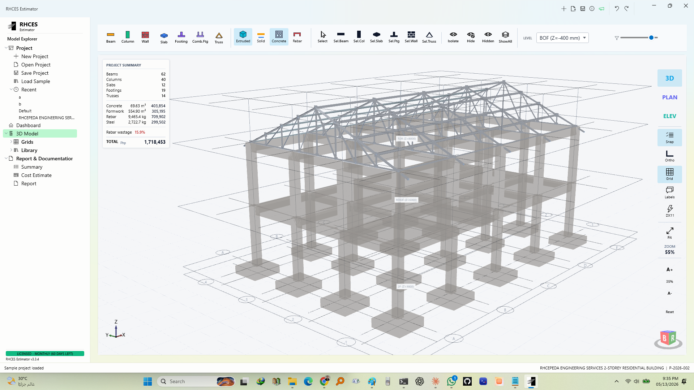Screen dimensions: 694x390
Task: Open recent project RHCEPEDA ENGINEERING SER...
Action: (47, 118)
